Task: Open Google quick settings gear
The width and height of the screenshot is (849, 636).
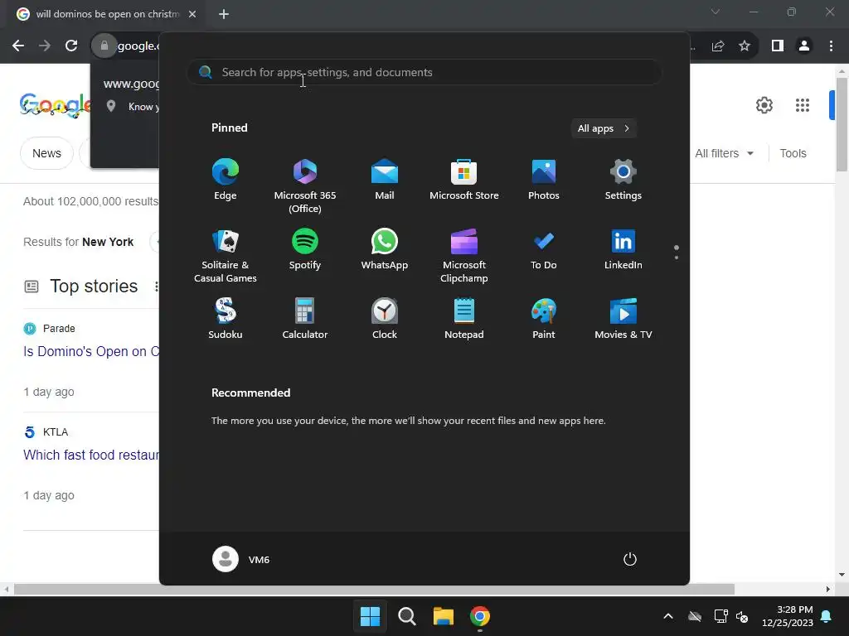Action: 764,105
